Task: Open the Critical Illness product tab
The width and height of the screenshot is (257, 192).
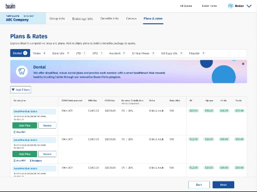Action: [x=143, y=53]
